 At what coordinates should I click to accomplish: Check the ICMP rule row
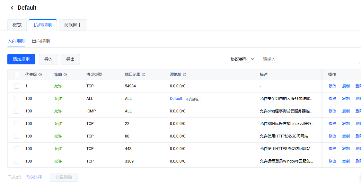pyautogui.click(x=17, y=111)
